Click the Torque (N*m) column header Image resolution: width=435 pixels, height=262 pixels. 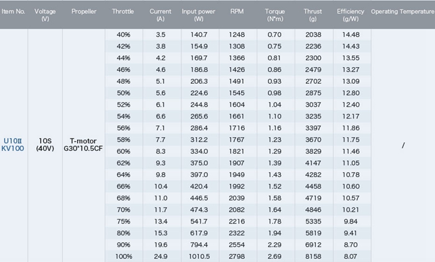click(x=275, y=15)
